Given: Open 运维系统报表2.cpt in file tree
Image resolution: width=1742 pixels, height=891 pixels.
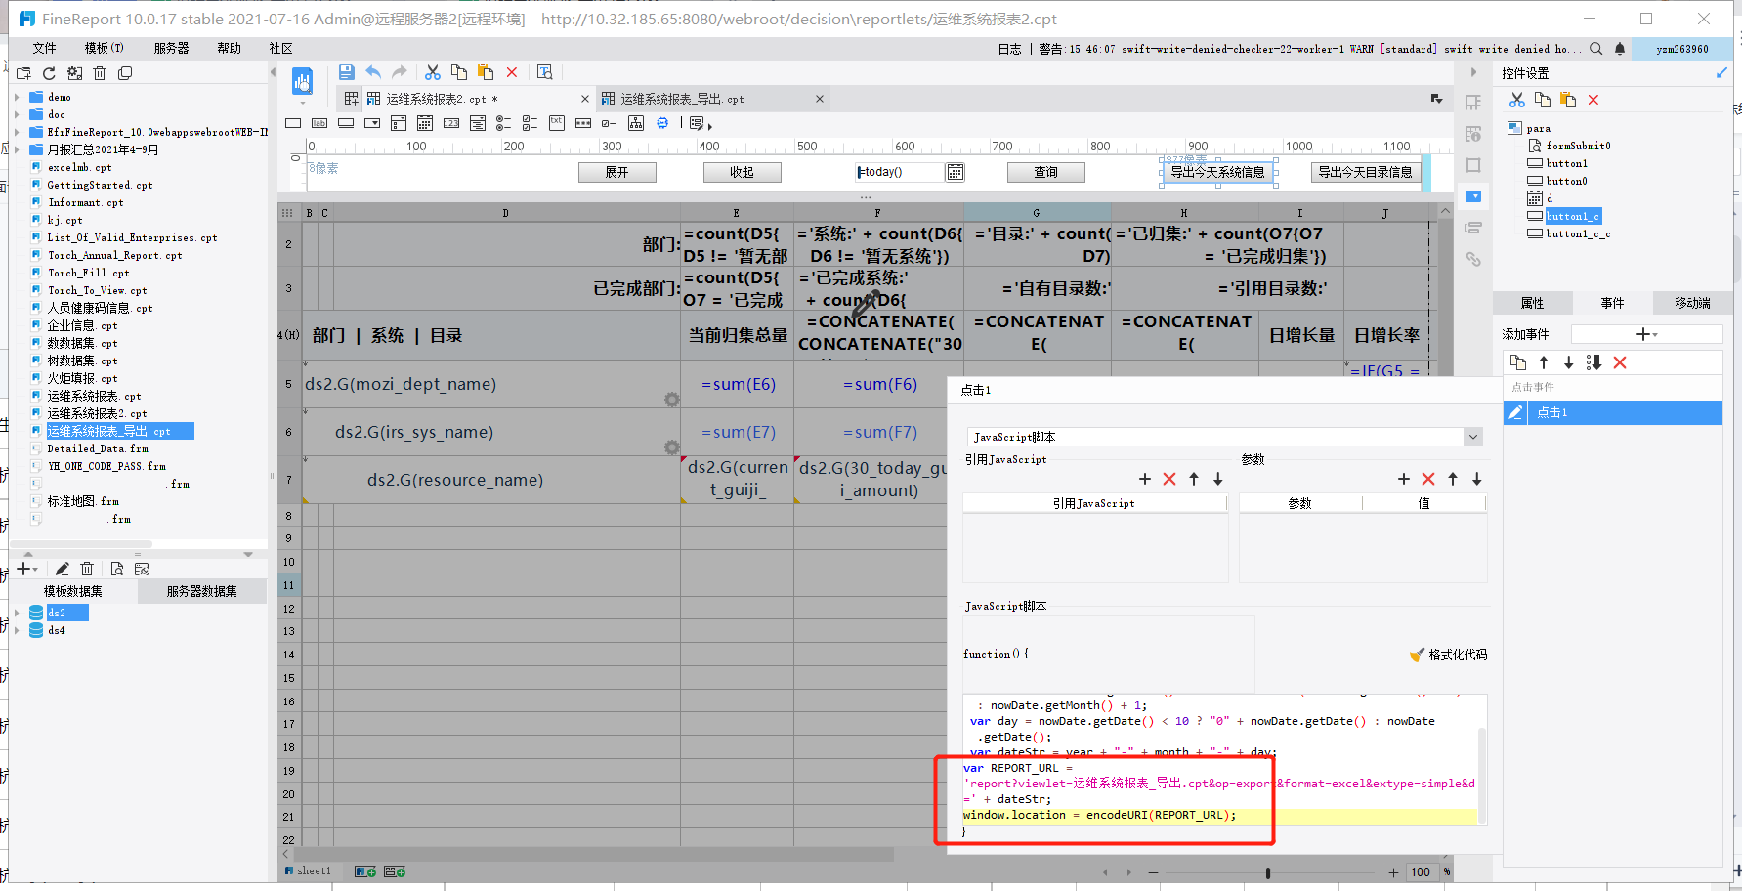Looking at the screenshot, I should 97,413.
